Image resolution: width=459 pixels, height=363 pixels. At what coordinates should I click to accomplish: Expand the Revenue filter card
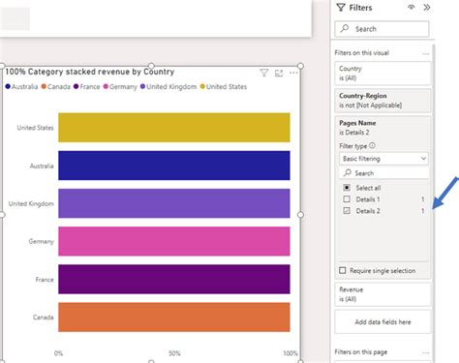coord(382,294)
